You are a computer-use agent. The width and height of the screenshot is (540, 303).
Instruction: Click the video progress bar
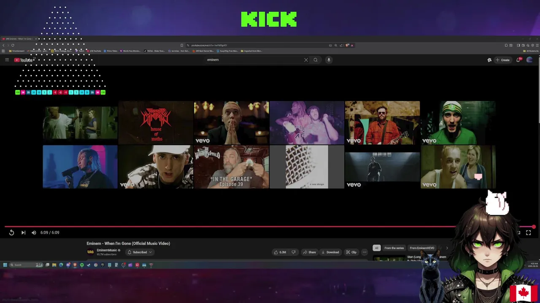(x=270, y=227)
